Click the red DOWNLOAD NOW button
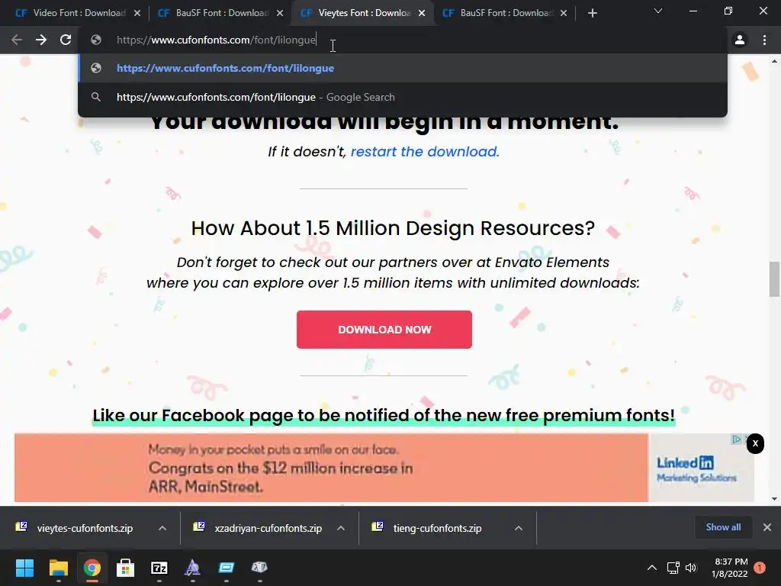This screenshot has width=781, height=586. (384, 330)
